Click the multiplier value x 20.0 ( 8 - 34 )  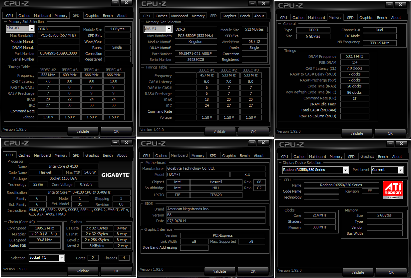45,234
